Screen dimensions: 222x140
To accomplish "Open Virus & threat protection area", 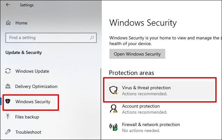I will [x=146, y=88].
